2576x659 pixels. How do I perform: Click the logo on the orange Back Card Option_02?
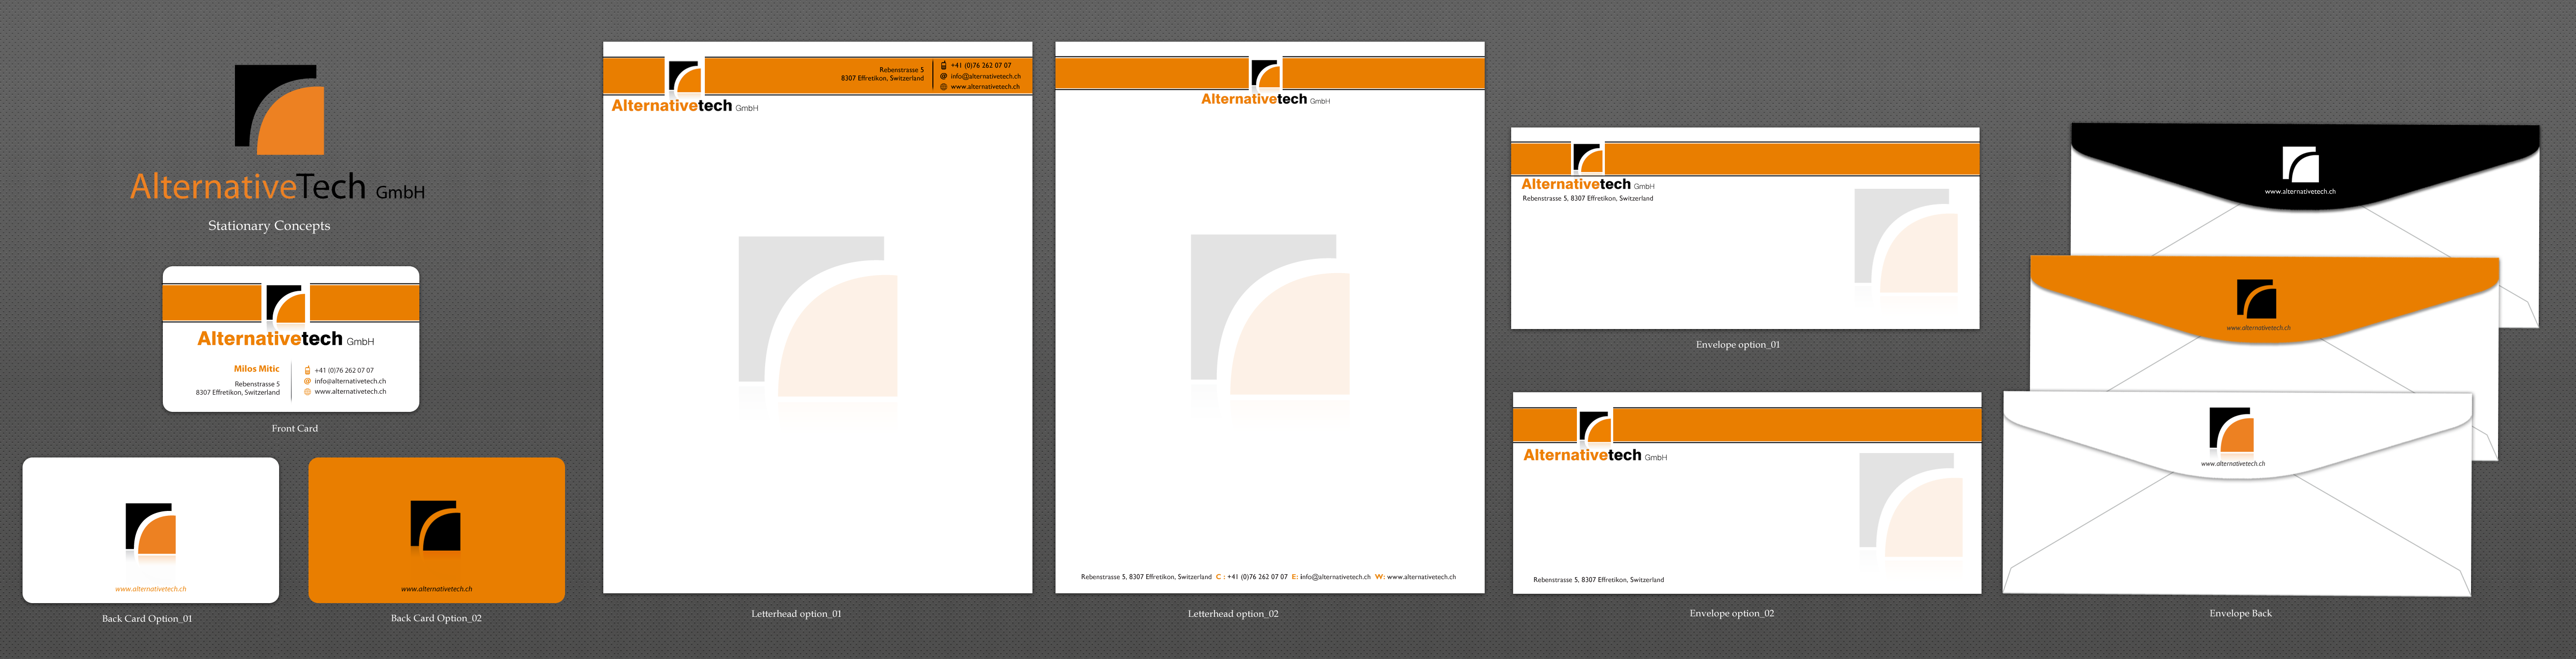pyautogui.click(x=436, y=526)
